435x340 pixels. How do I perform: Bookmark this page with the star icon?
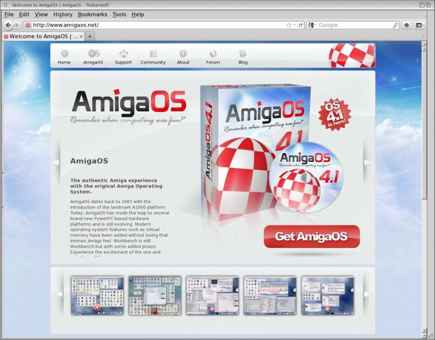(289, 25)
